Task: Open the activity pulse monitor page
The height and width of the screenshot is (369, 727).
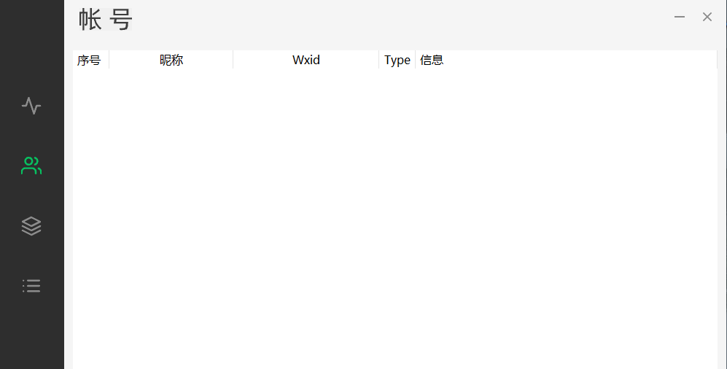Action: pos(31,106)
